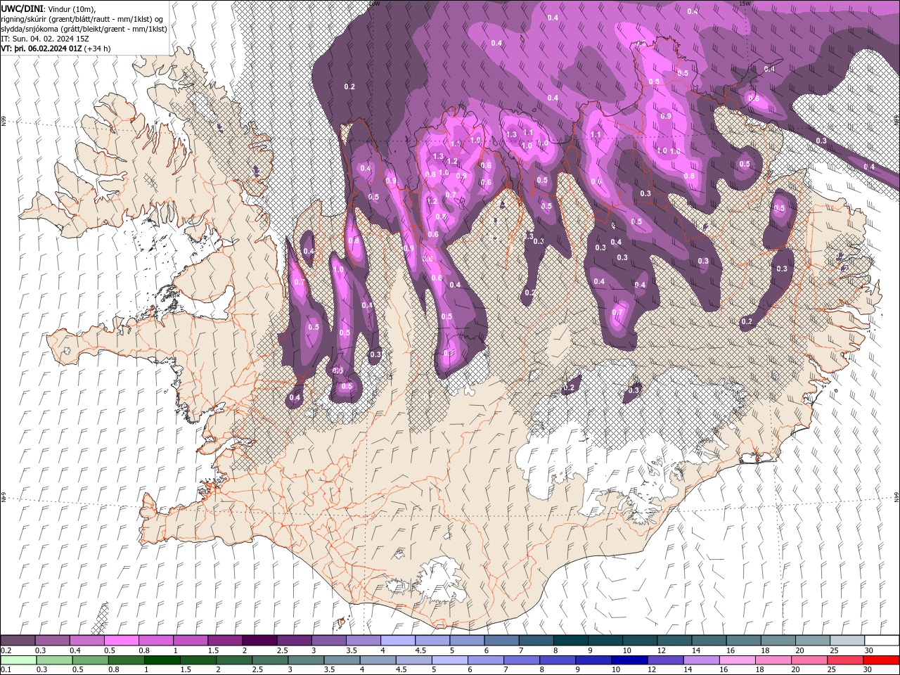Click the 'VT: þri. 06.02.2024 01Z' valid time
The image size is (900, 675).
41,49
